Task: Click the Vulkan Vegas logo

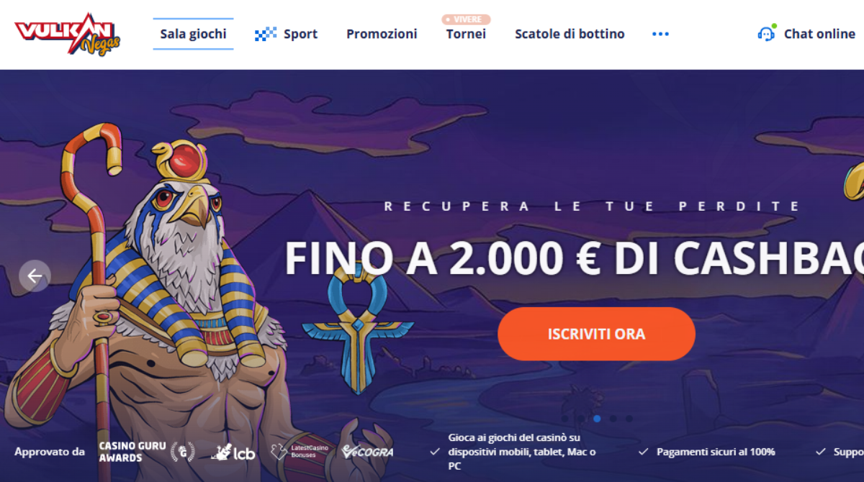Action: point(67,33)
